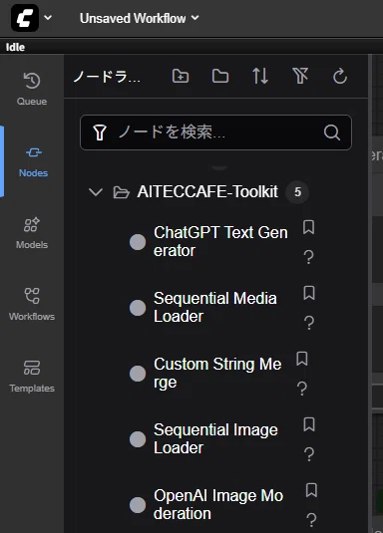
Task: Focus the node search input field
Action: [x=215, y=133]
